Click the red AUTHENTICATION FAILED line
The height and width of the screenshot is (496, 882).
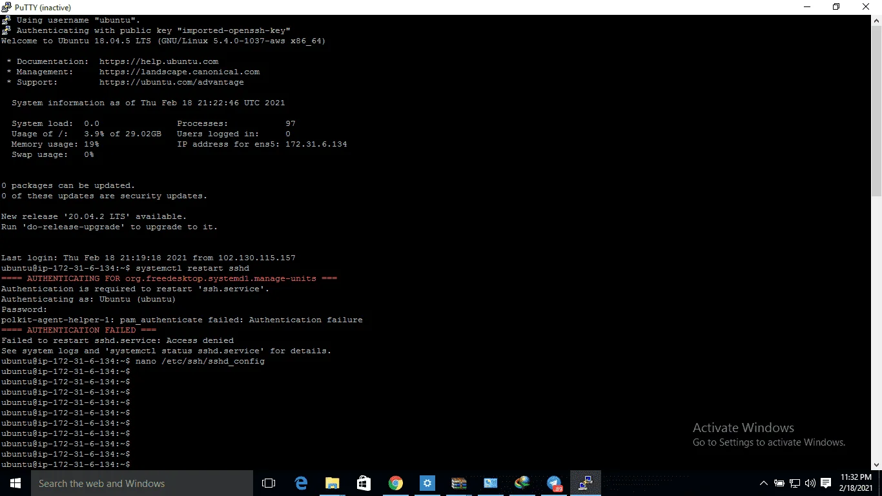pos(79,330)
